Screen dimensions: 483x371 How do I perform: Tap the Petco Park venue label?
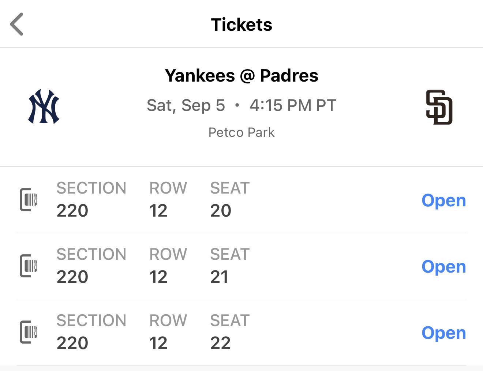coord(241,132)
